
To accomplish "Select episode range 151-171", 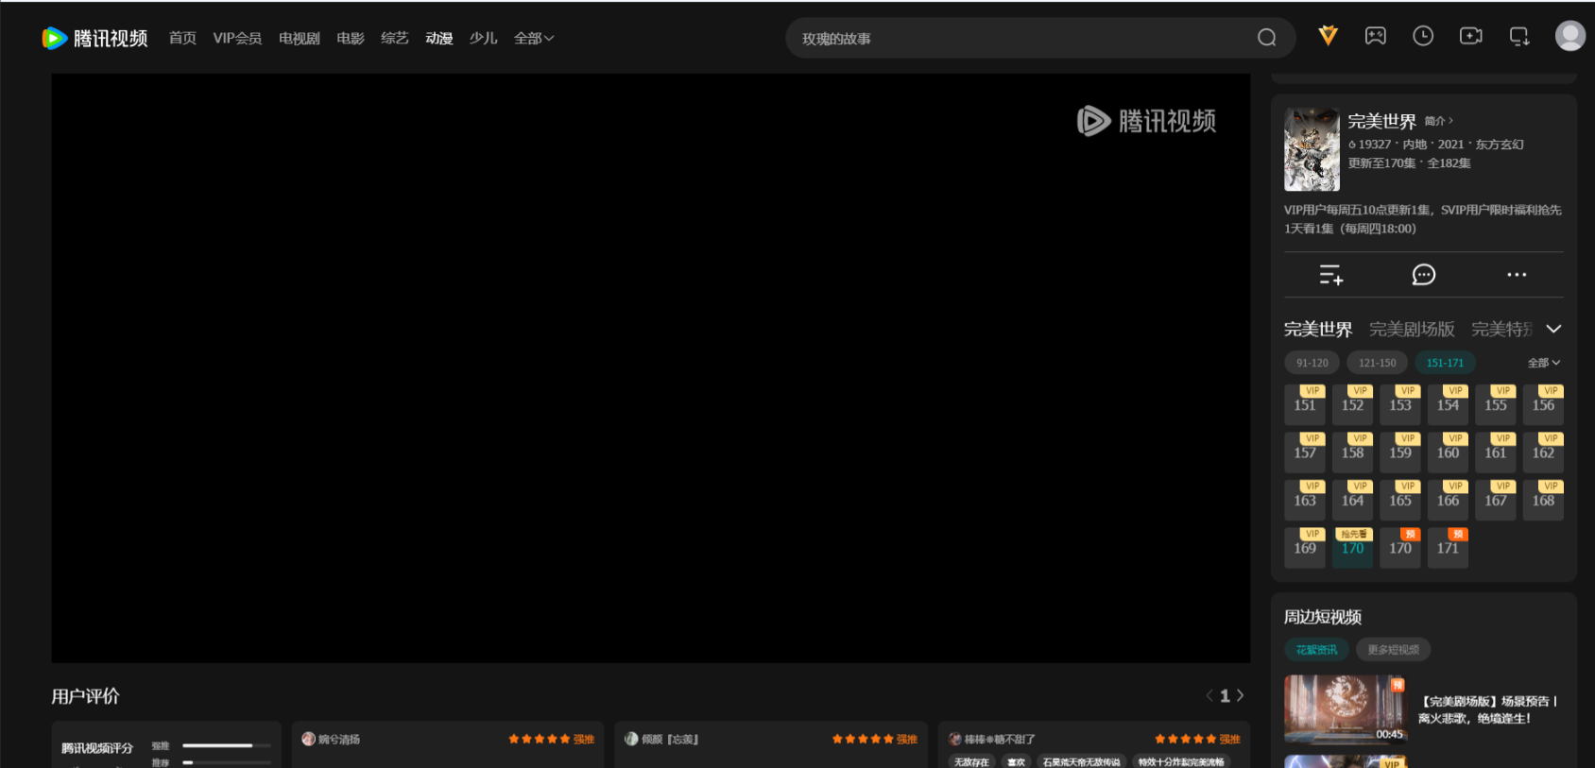I will [1445, 363].
